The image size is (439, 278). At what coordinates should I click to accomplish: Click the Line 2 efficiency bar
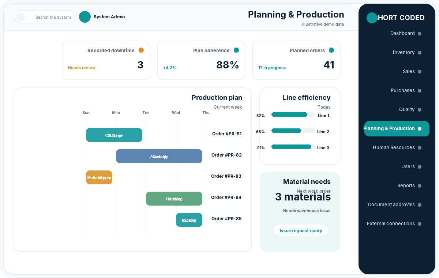293,131
